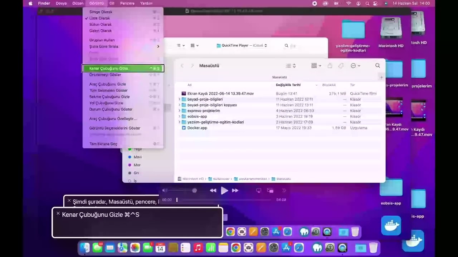Open Maps from the Dock

(x=122, y=248)
